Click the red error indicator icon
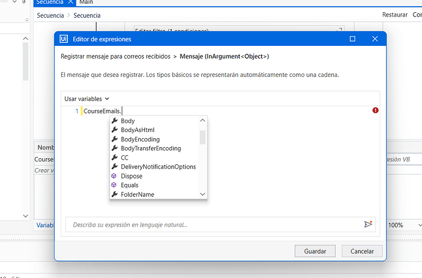 click(376, 110)
